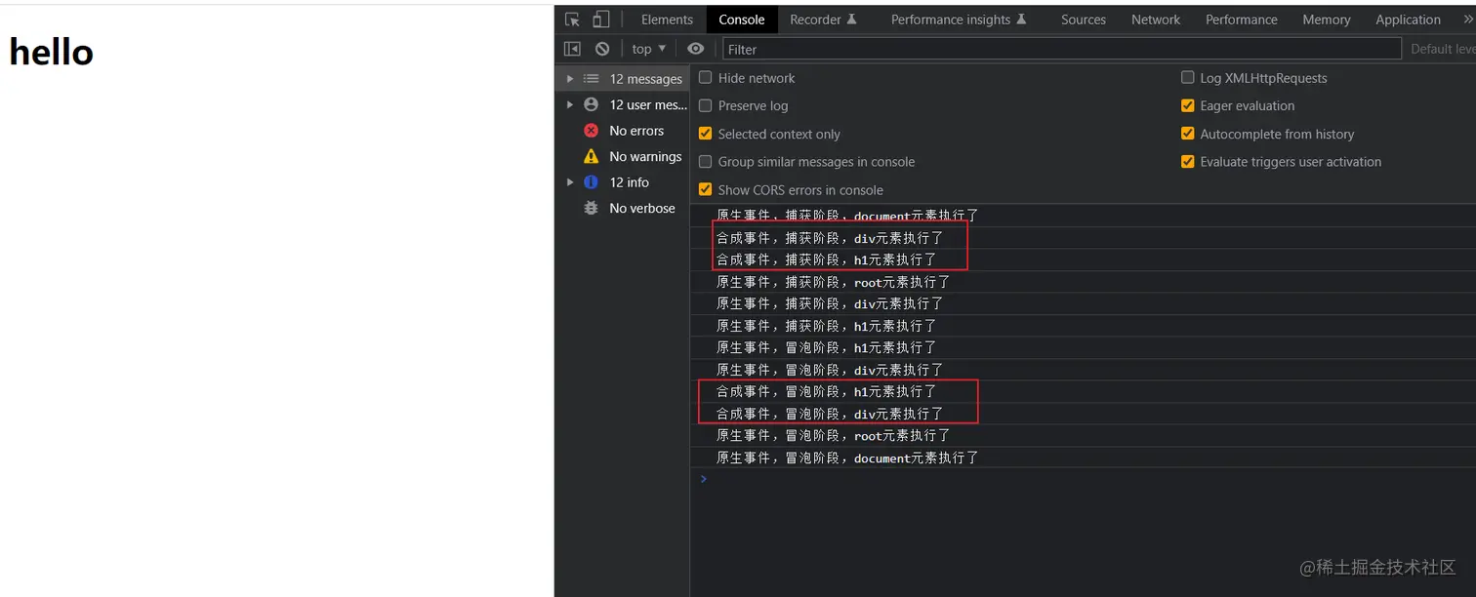Select the yellow No warnings icon
1476x597 pixels.
pyautogui.click(x=591, y=156)
